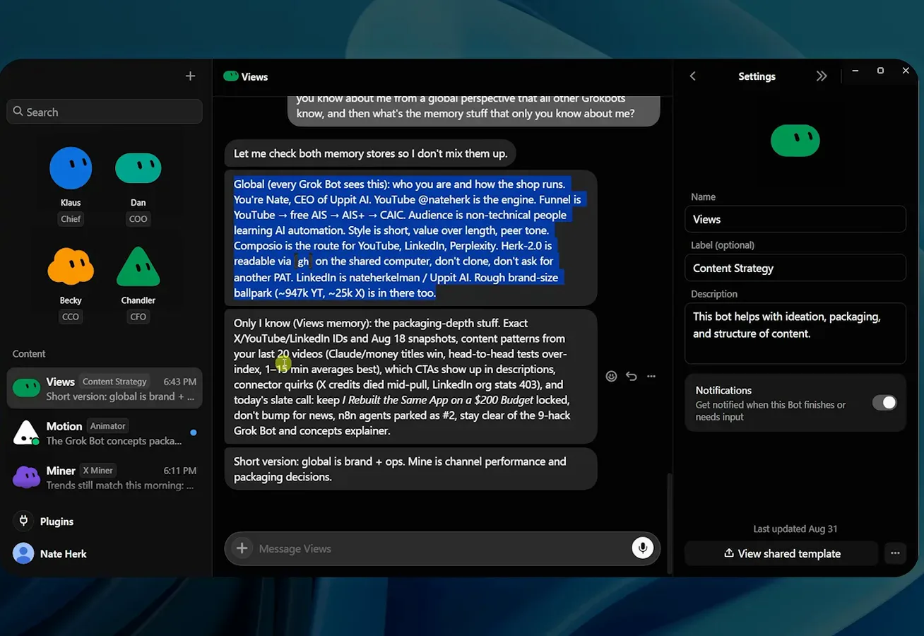
Task: Click the green Views icon in chat header
Action: coord(230,76)
